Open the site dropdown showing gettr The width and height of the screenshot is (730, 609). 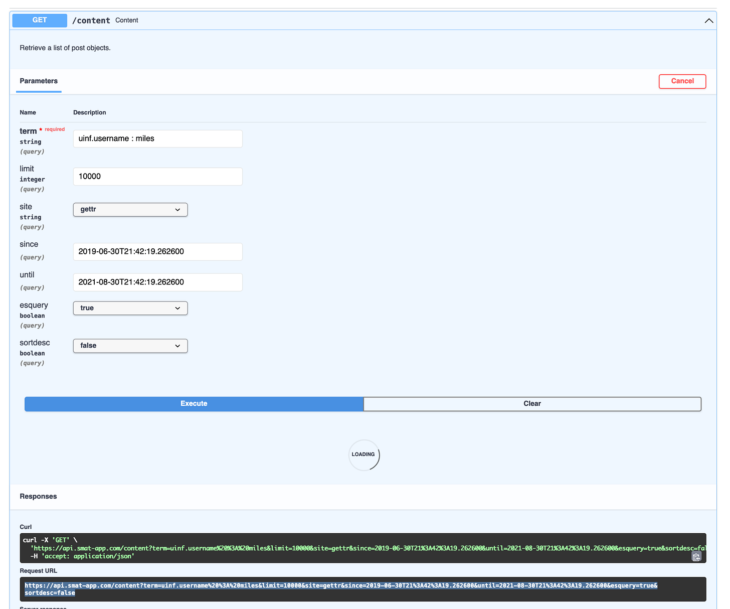tap(130, 210)
